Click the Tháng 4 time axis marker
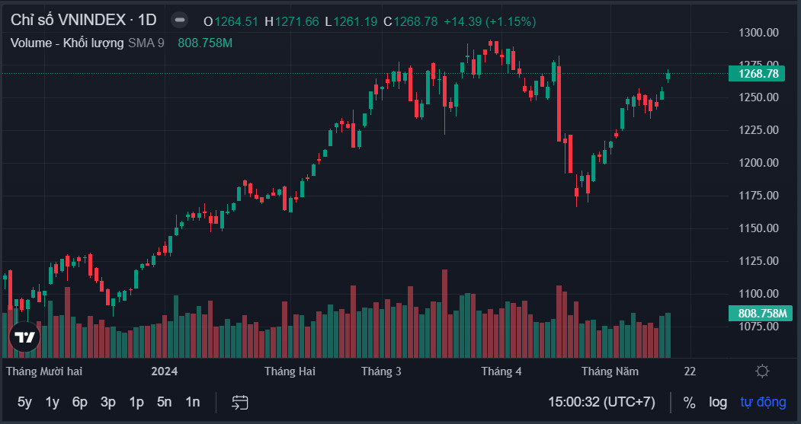Viewport: 801px width, 424px height. tap(501, 371)
